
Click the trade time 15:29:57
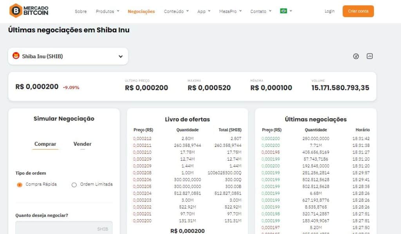coord(361,173)
